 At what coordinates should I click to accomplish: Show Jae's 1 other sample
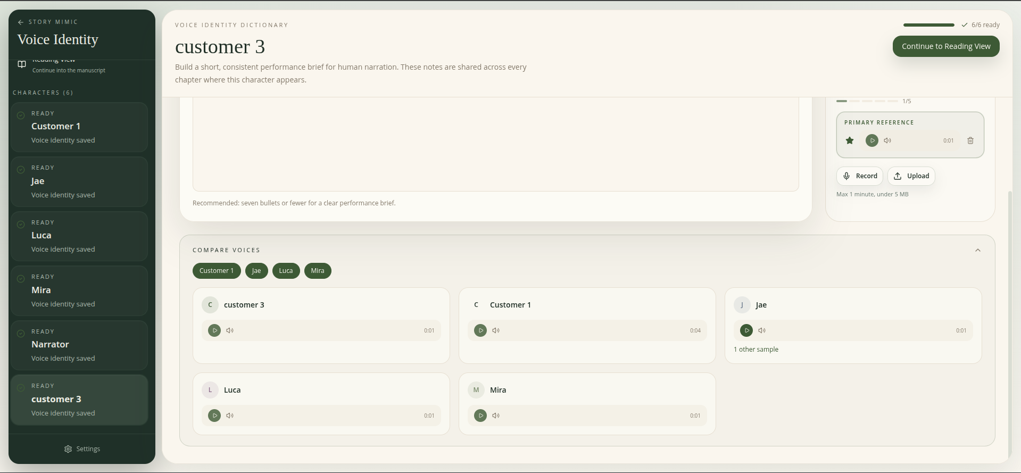[x=756, y=350]
